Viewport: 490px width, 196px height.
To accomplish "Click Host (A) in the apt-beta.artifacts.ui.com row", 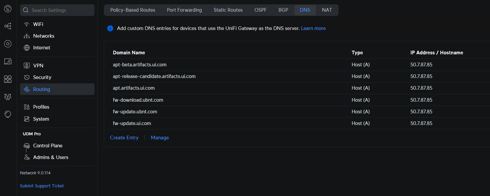I will (x=361, y=65).
